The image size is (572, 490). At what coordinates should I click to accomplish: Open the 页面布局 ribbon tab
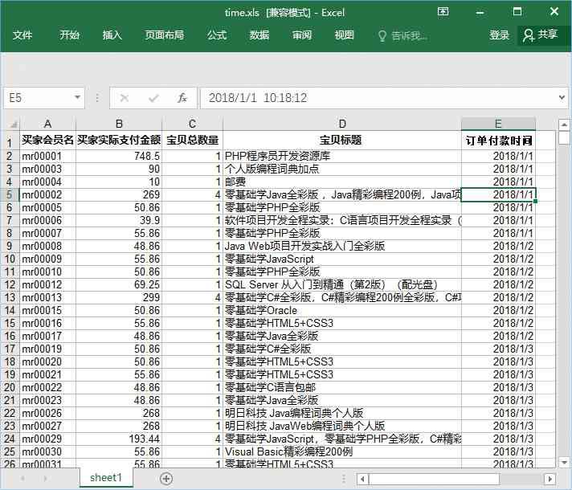pos(165,35)
